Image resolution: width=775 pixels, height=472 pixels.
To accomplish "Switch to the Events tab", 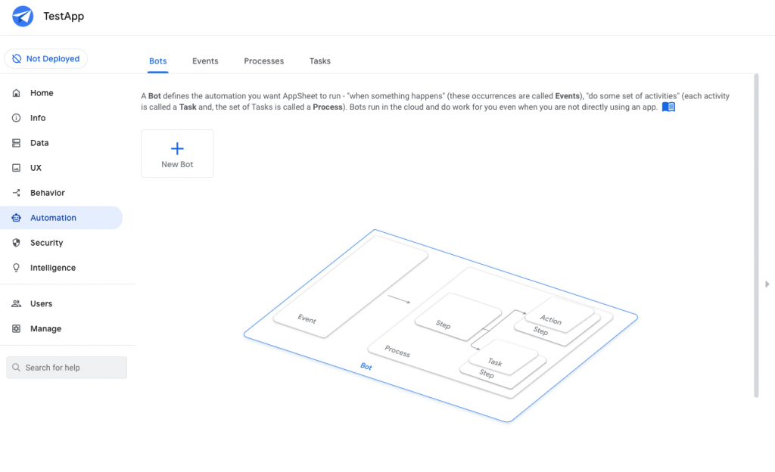I will 204,61.
